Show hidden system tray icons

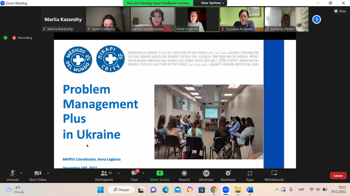277,190
